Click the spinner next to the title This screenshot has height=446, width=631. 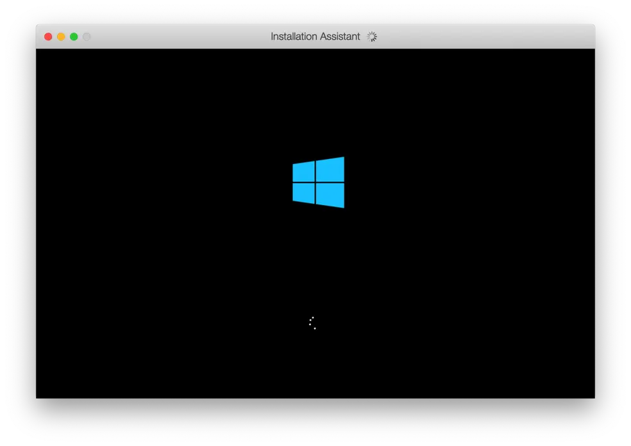pos(372,37)
